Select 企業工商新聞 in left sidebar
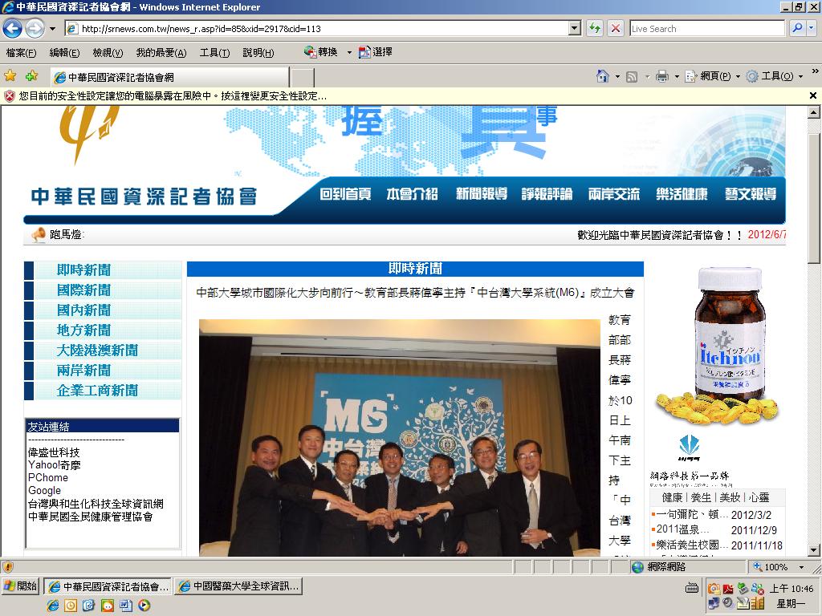The height and width of the screenshot is (616, 822). pos(97,391)
